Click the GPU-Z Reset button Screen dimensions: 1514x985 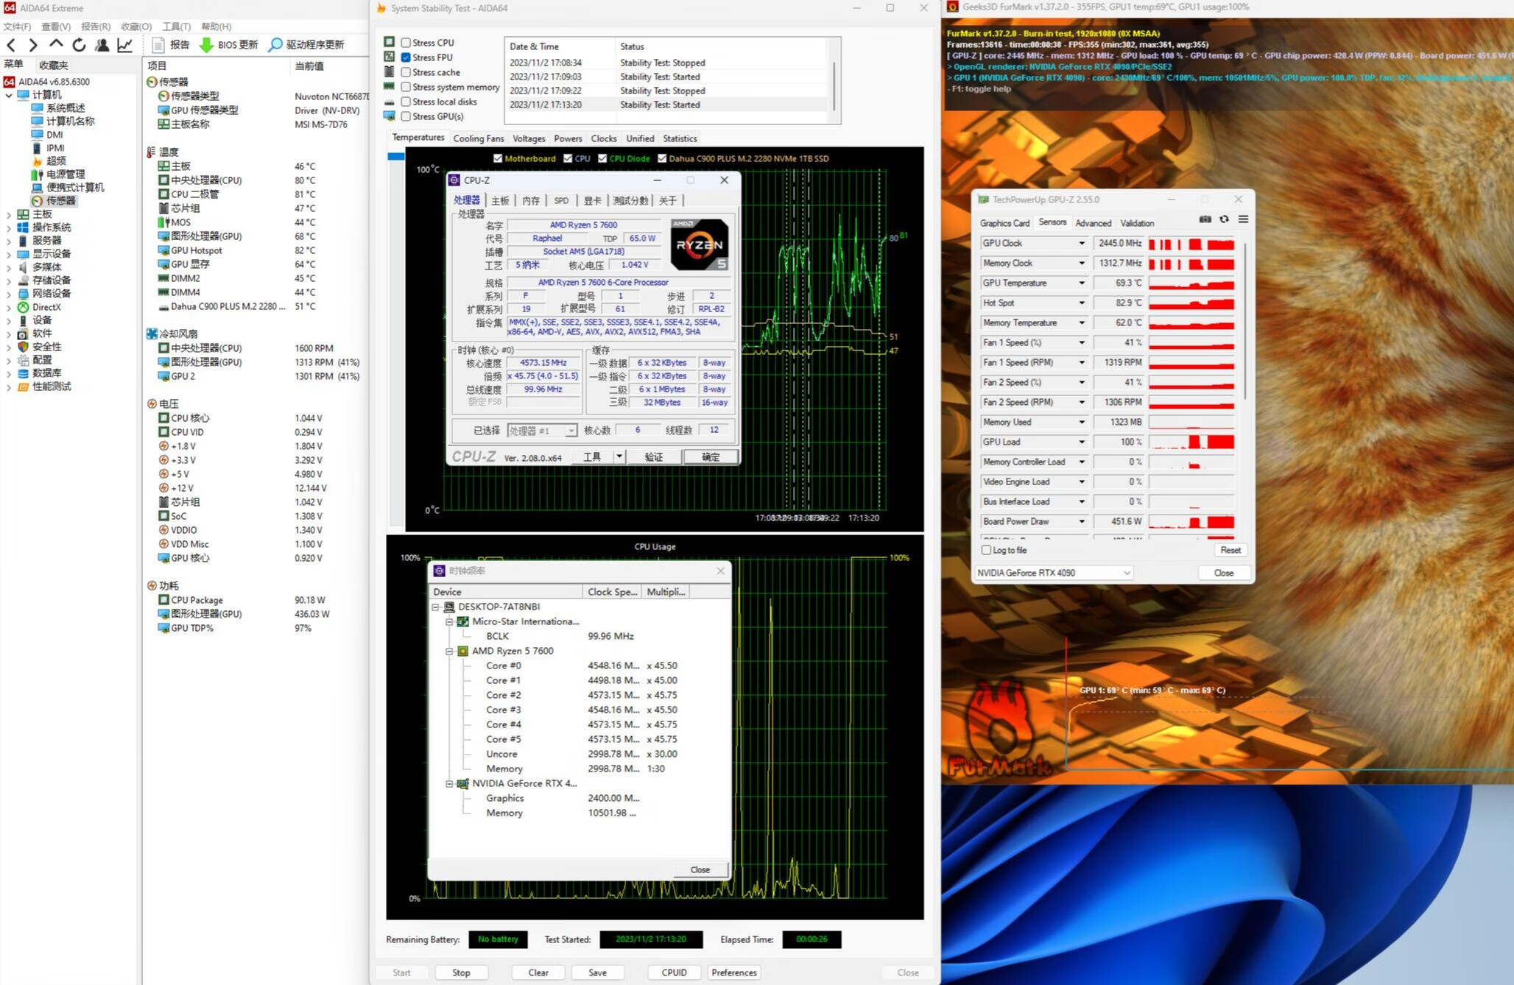coord(1230,550)
